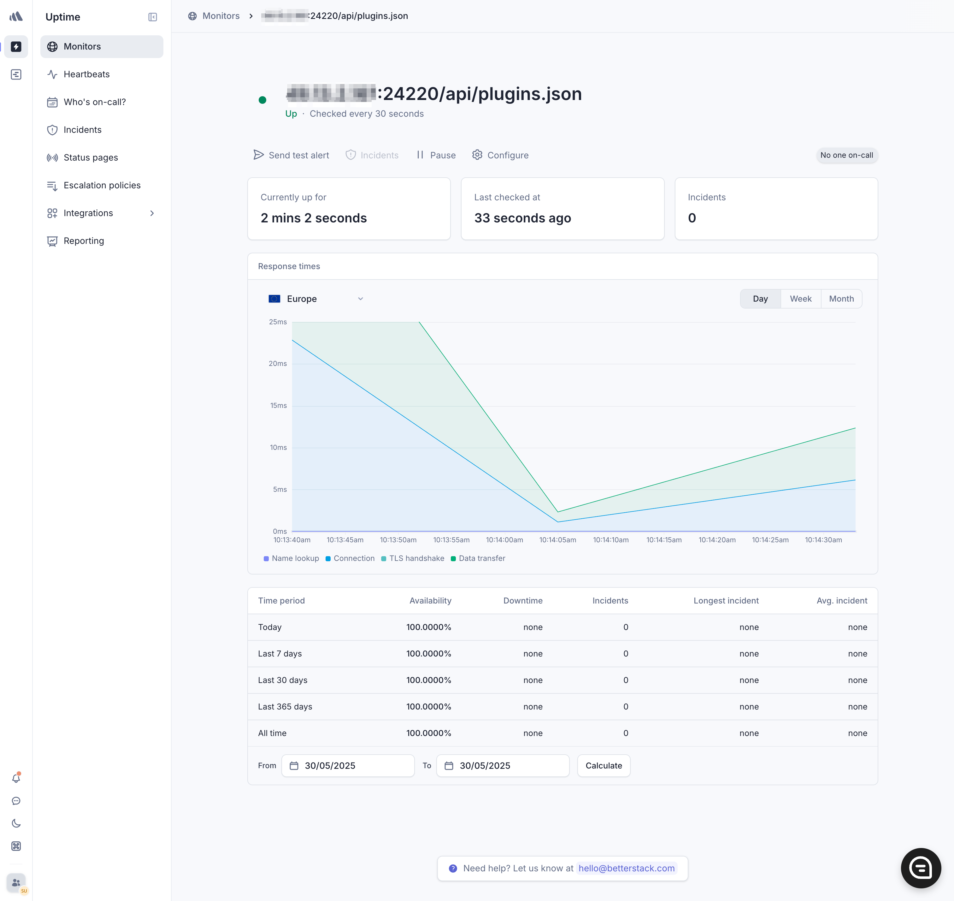Select the Uptime lightning app icon

tap(16, 47)
